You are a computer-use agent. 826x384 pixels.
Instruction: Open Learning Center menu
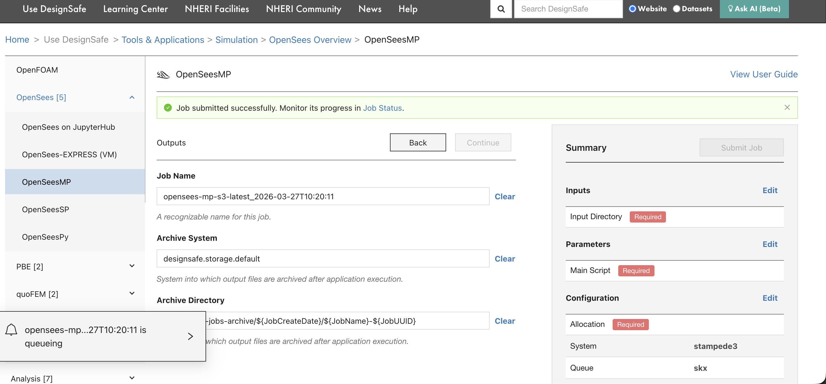click(x=135, y=9)
